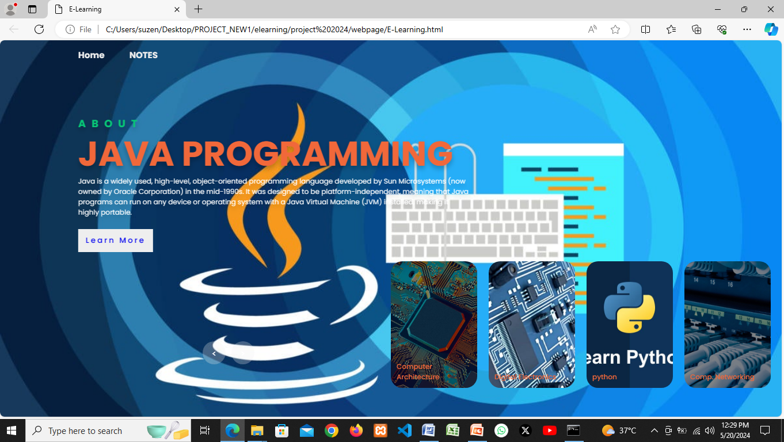Open the Edge settings ellipsis menu
This screenshot has width=784, height=442.
[x=747, y=29]
